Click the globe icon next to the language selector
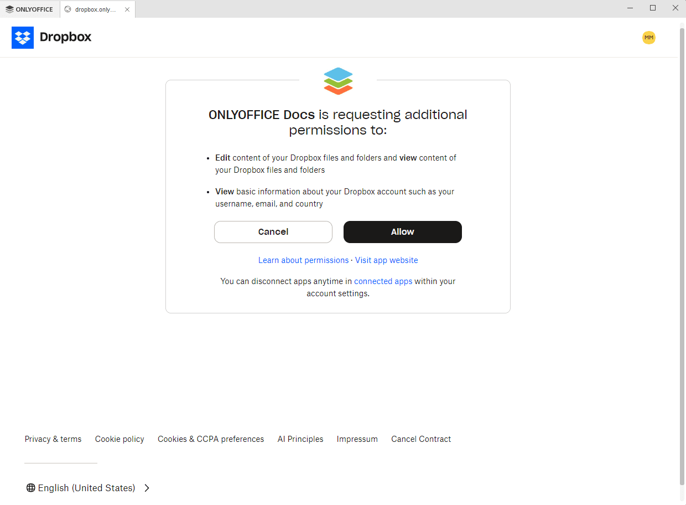The width and height of the screenshot is (686, 505). pyautogui.click(x=30, y=487)
